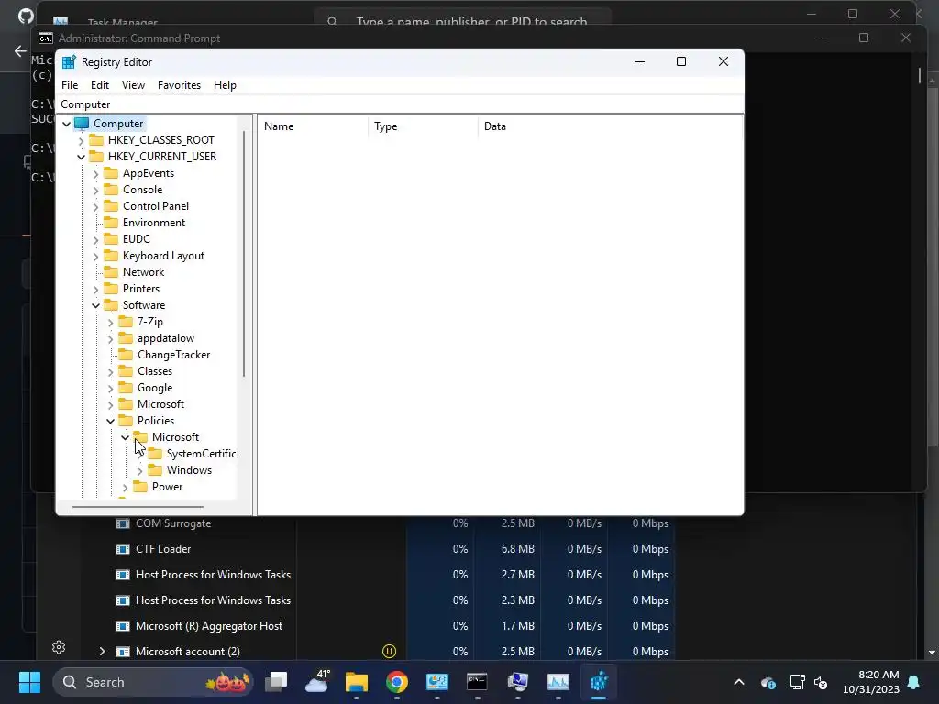Open the weather widget showing 41°

point(316,682)
